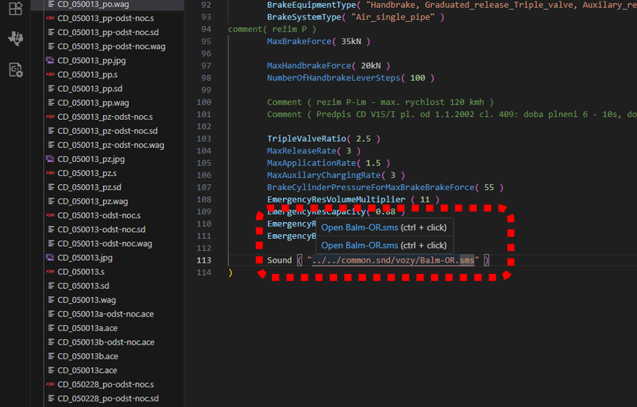
Task: Click the upper 'Open Balm-OR.sms' tooltip link
Action: (359, 227)
